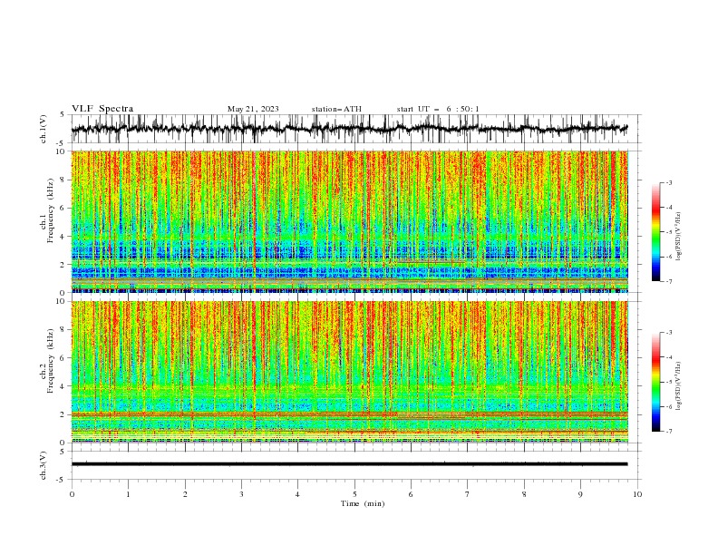Click the '-3' tick on lower colorbar
The image size is (718, 555).
[x=668, y=333]
